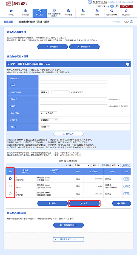The height and width of the screenshot is (255, 137).
Task: Set text size to 大
Action: (x=116, y=6)
